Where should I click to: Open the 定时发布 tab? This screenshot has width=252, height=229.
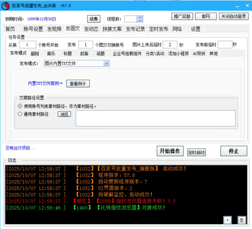[x=158, y=29]
